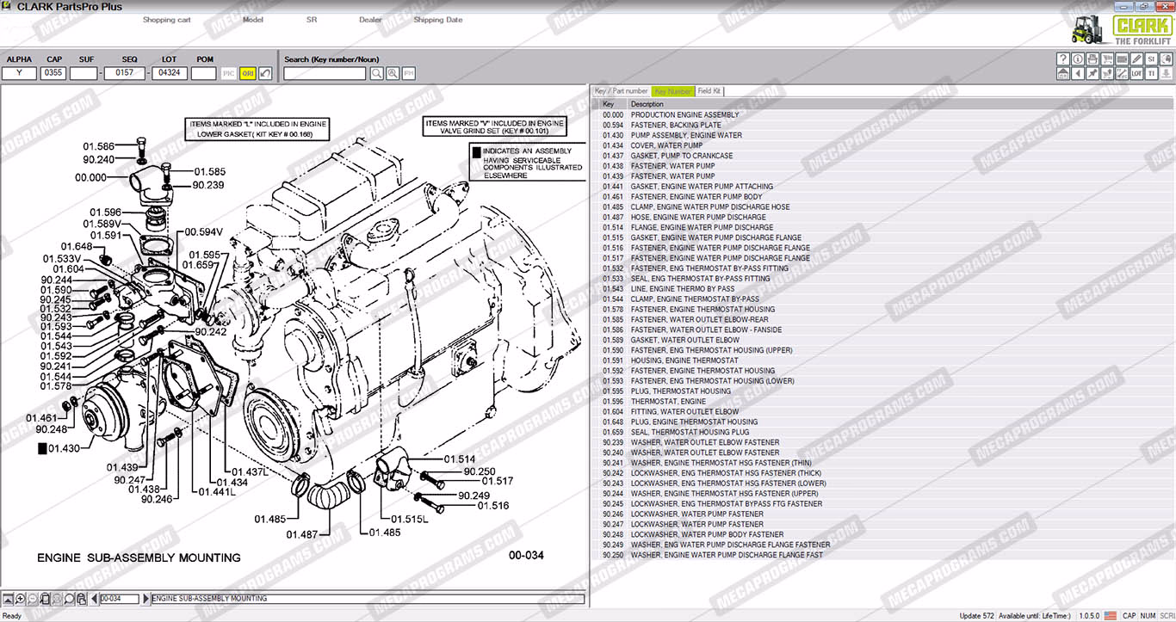The height and width of the screenshot is (622, 1176).
Task: Click the back triangle toolbar icon
Action: coord(1078,74)
